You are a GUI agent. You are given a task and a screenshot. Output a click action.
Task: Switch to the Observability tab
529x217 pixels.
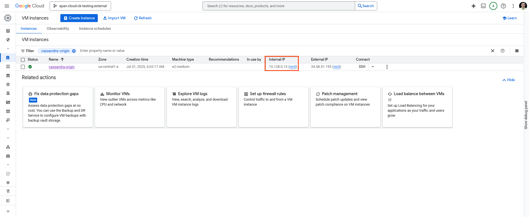[58, 29]
